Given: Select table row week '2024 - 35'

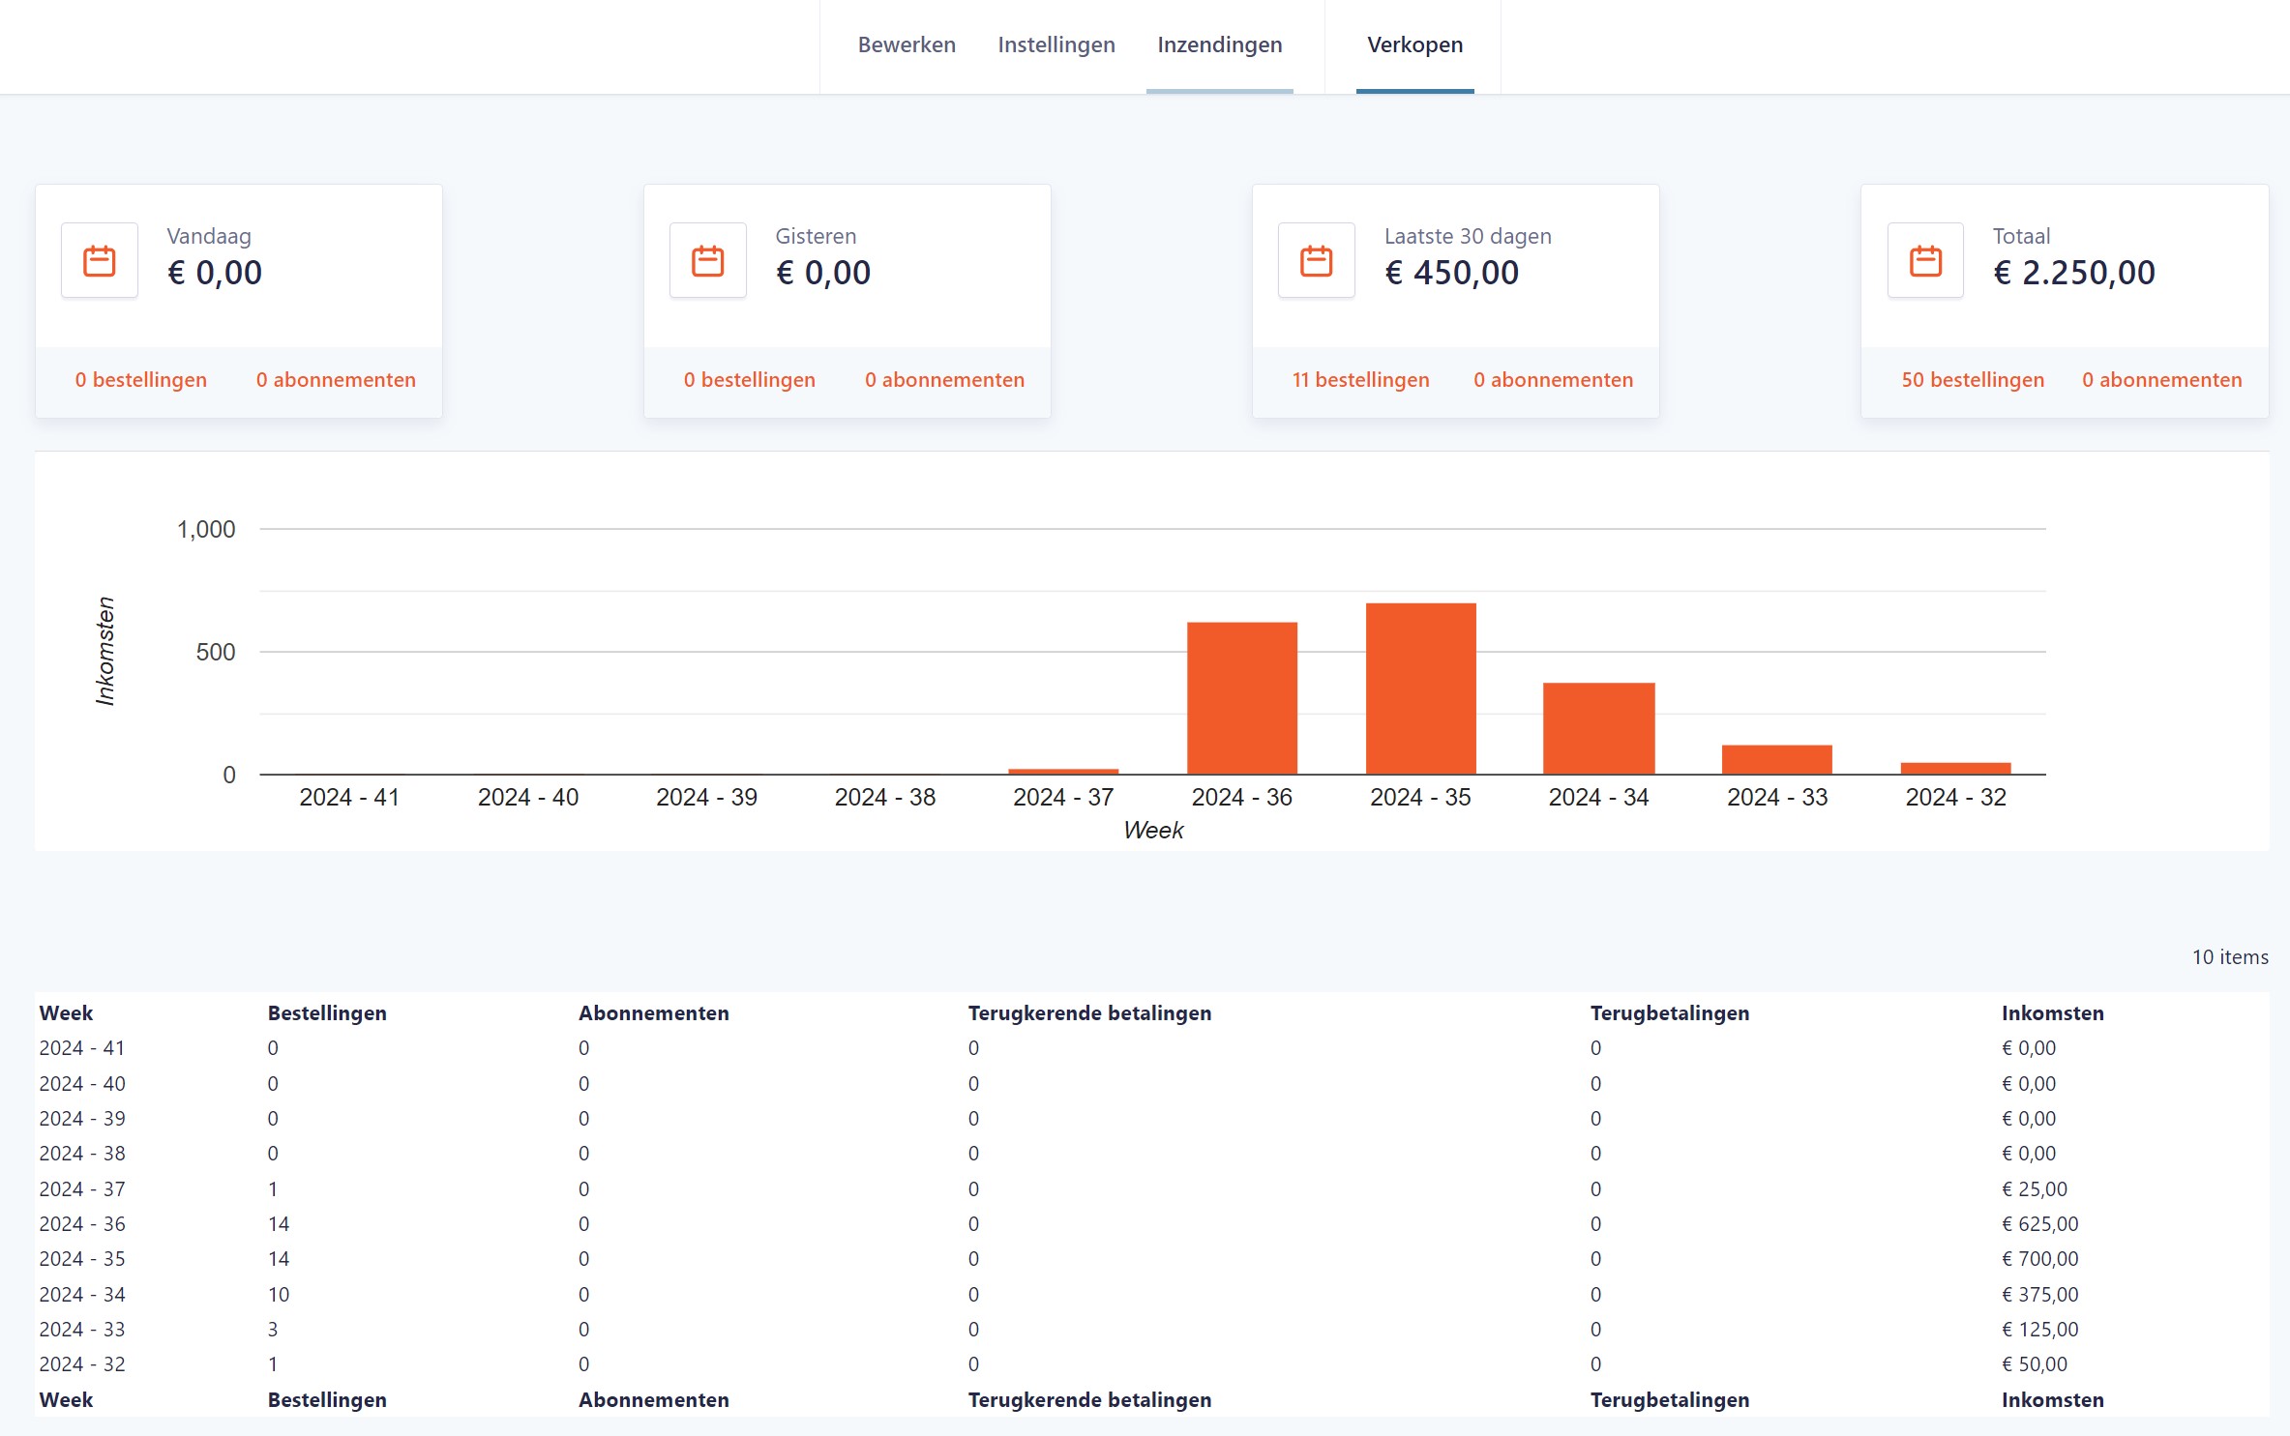Looking at the screenshot, I should coord(1151,1259).
